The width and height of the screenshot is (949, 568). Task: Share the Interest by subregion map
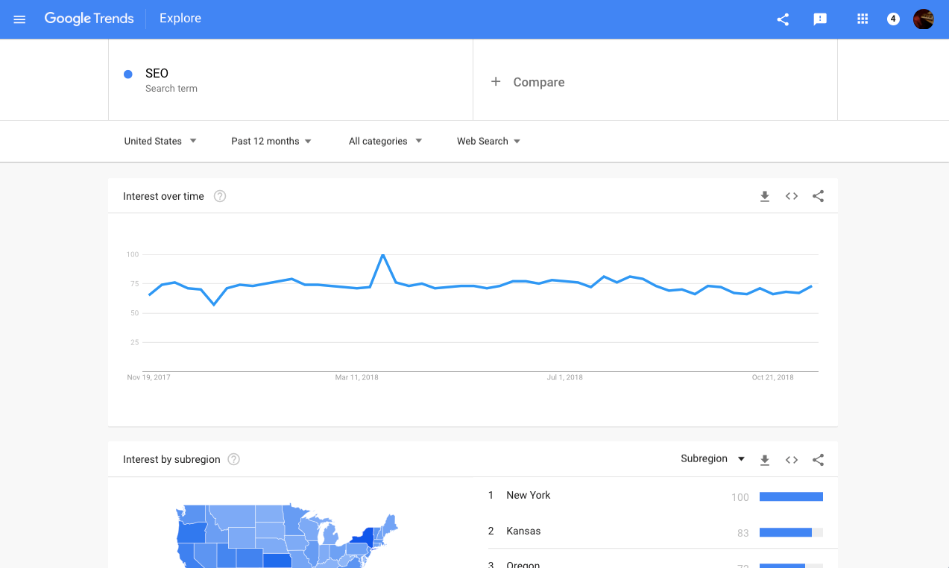point(818,459)
